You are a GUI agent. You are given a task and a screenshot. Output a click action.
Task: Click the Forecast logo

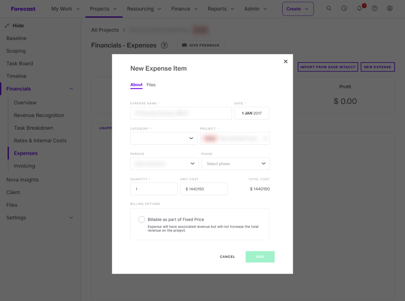[23, 9]
